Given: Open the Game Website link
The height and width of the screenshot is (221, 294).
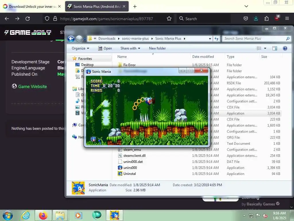Looking at the screenshot, I should (33, 86).
